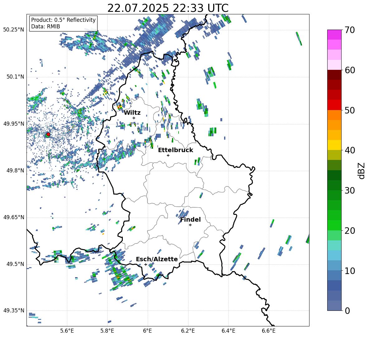Click the magenta swatch atop the colorbar

334,35
